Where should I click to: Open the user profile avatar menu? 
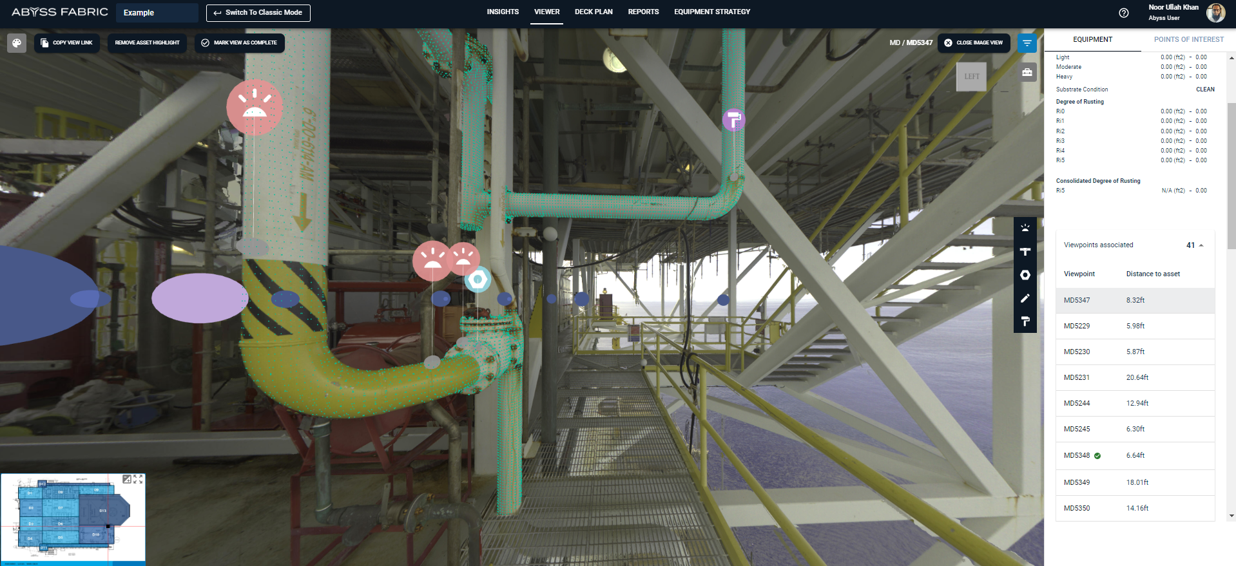[1215, 13]
